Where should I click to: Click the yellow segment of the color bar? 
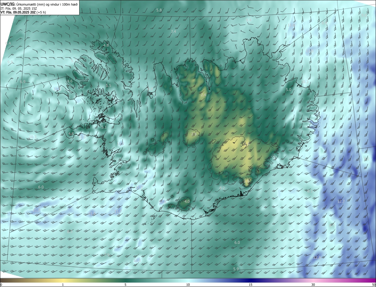point(63,280)
